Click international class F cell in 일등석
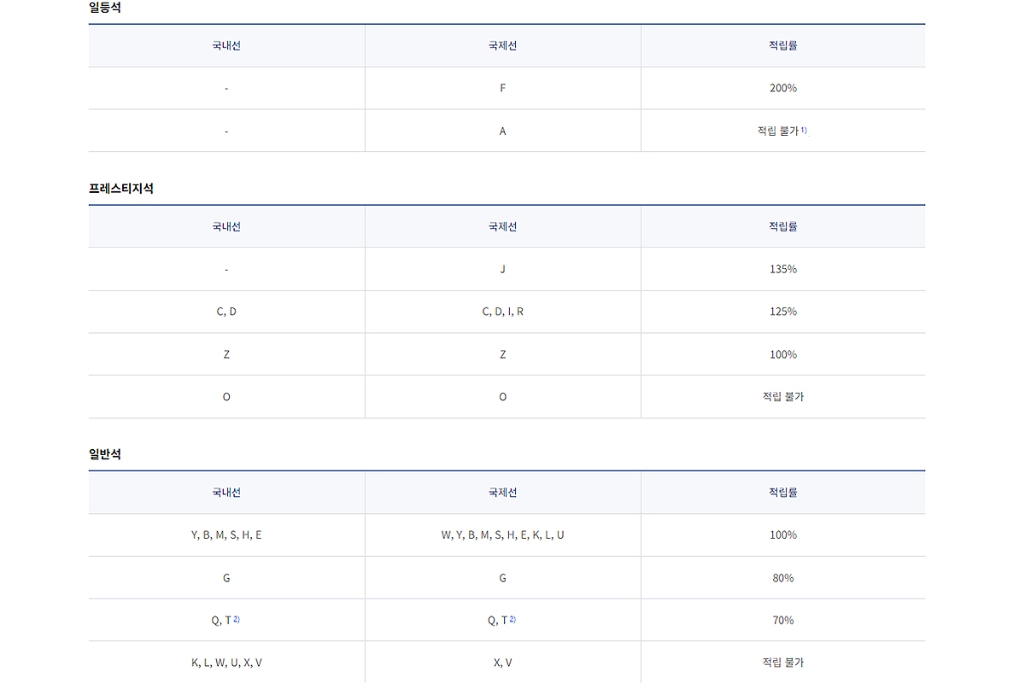This screenshot has width=1025, height=683. pos(502,88)
